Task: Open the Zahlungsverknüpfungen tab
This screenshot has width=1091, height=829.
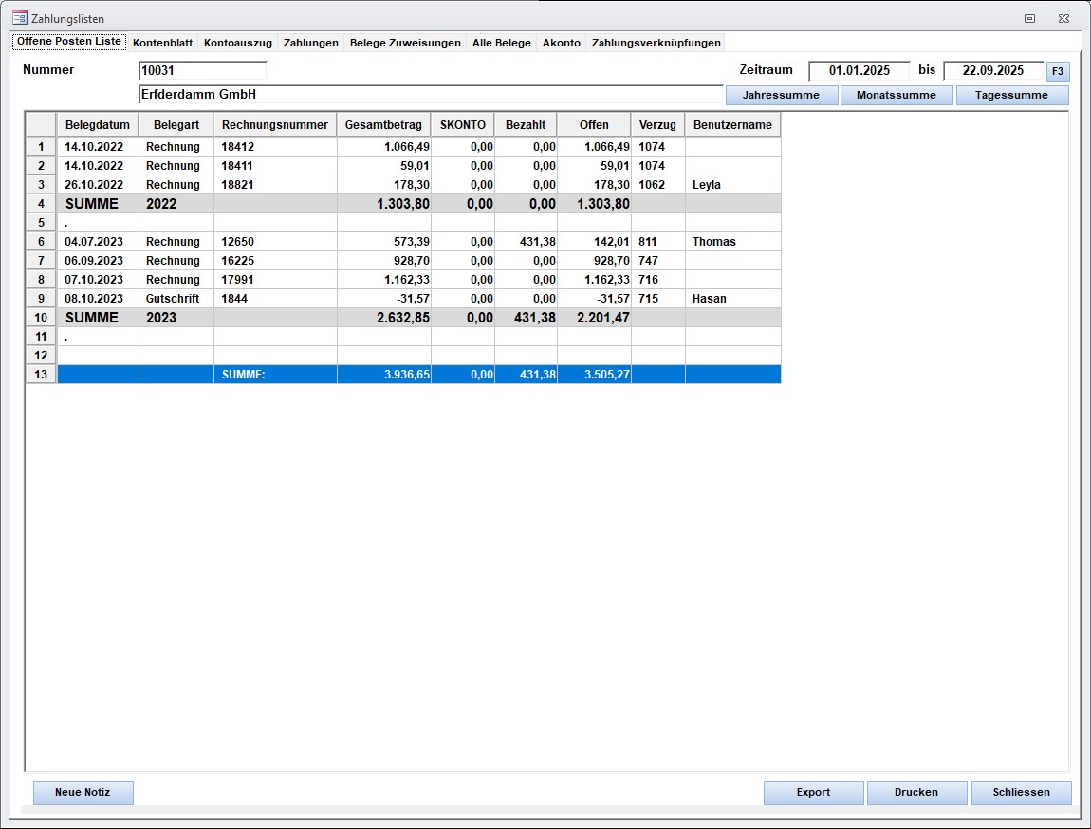Action: [x=656, y=43]
